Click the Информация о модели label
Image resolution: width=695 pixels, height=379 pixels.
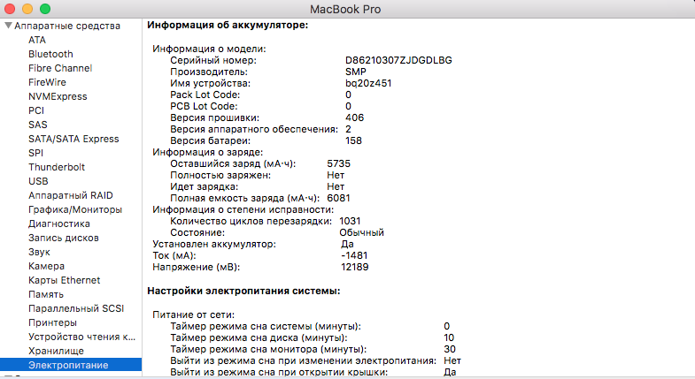point(209,49)
